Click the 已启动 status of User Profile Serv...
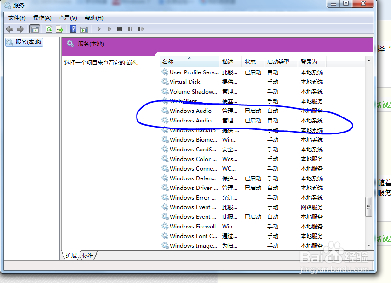Image resolution: width=391 pixels, height=283 pixels. pos(253,72)
